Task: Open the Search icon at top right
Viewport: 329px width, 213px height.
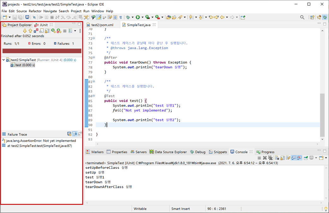Action: (x=302, y=17)
